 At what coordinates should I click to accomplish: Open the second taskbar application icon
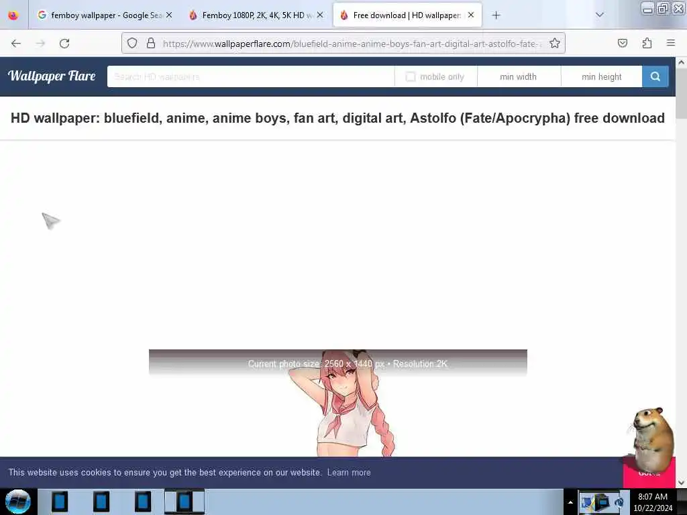pos(101,502)
